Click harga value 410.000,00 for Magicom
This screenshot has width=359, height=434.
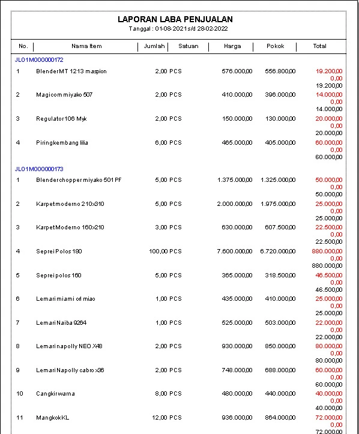click(237, 95)
